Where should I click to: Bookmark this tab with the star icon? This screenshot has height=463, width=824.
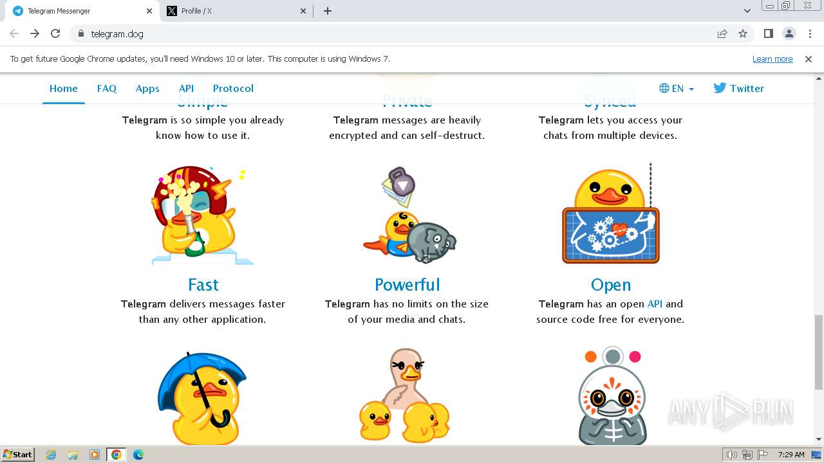tap(743, 33)
